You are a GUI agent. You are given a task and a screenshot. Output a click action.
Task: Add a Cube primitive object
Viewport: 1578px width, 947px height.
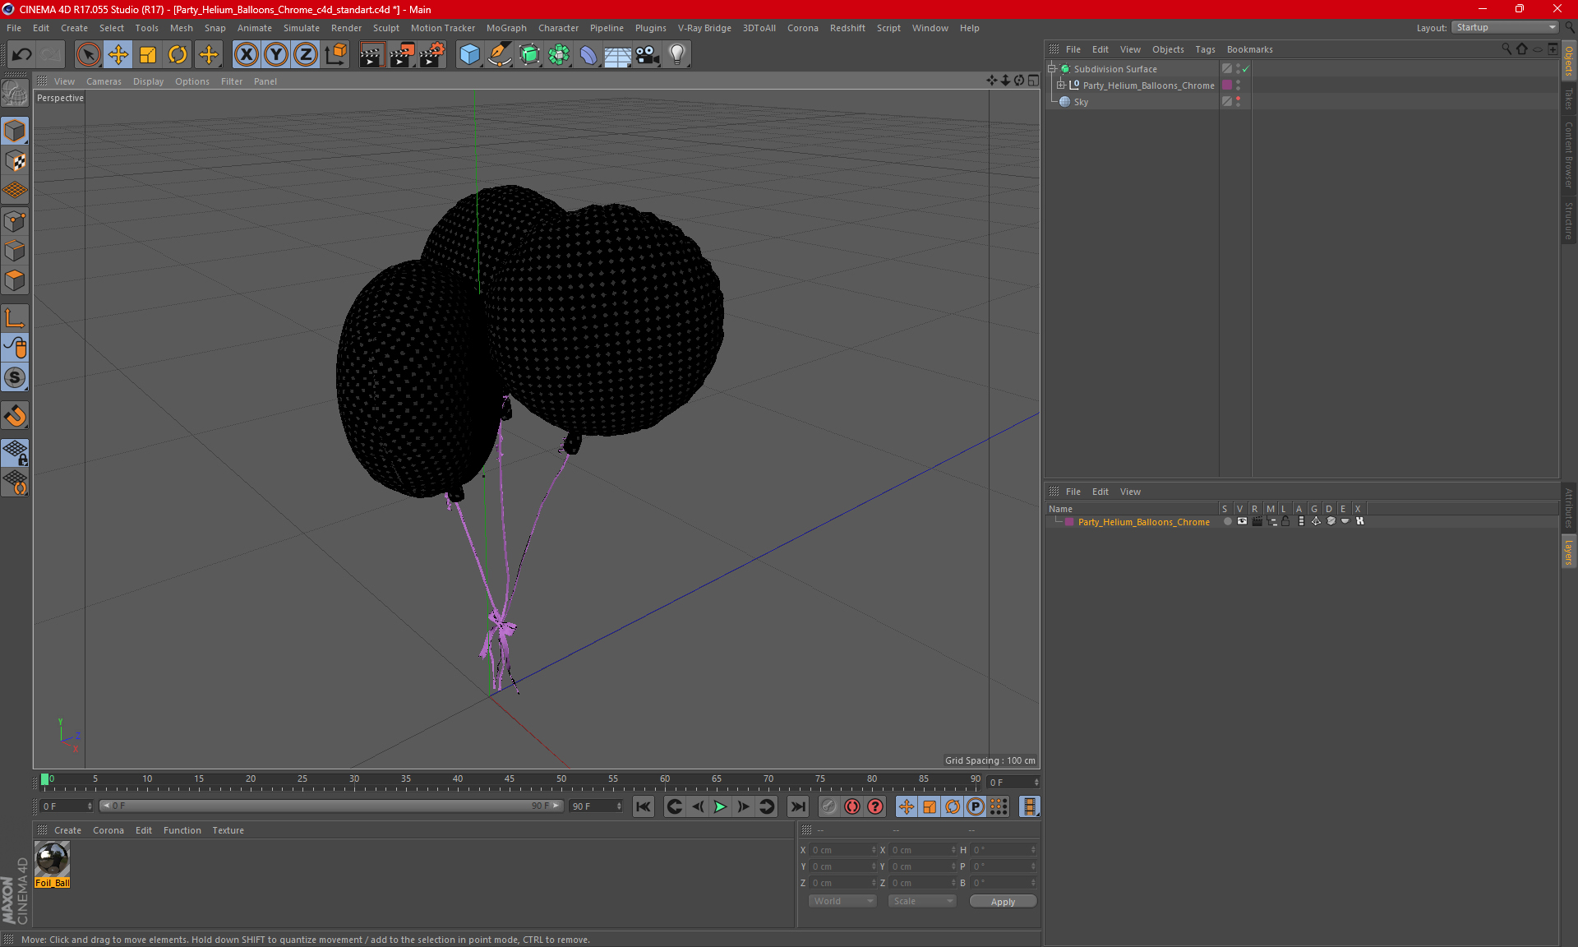pyautogui.click(x=469, y=54)
